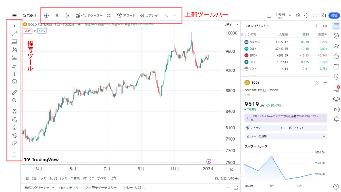Select the trend line drawing tool
Viewport: 341px width, 192px height.
point(14,34)
